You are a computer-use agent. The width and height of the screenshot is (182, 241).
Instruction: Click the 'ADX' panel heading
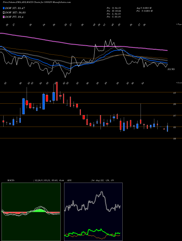pos(69,180)
